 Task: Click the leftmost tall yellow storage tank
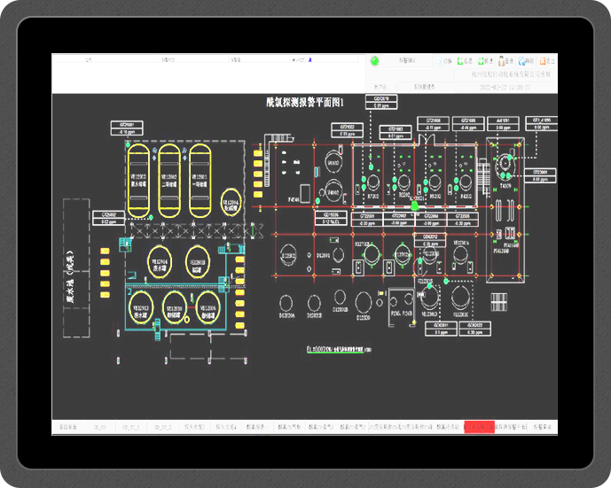[x=139, y=180]
